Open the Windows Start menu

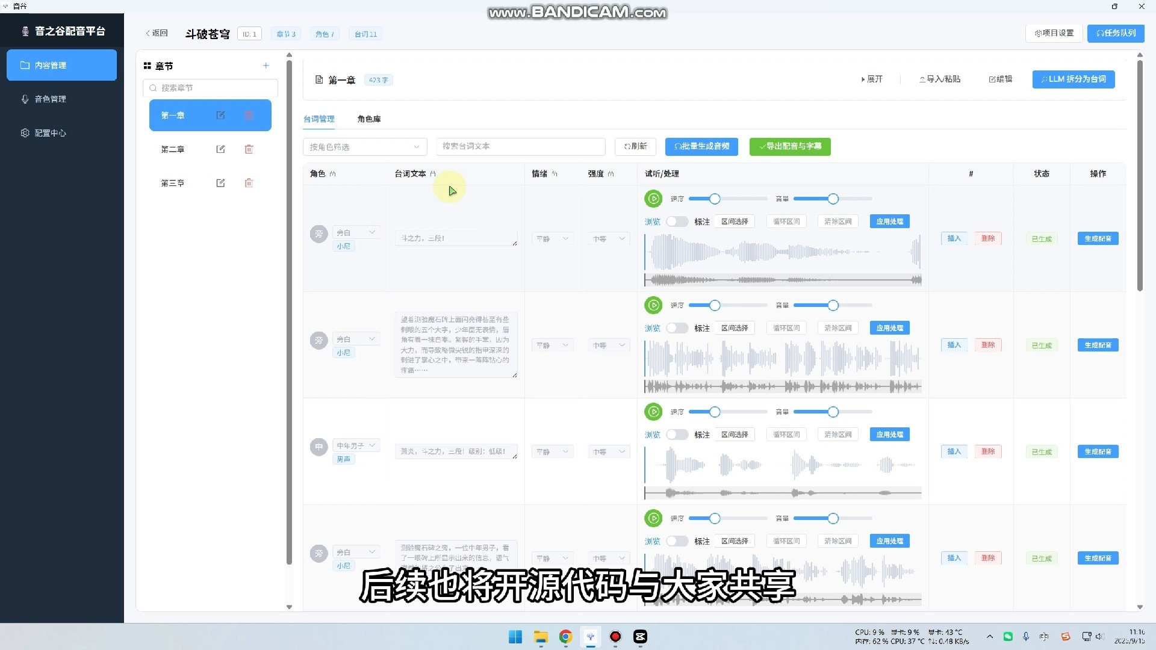[515, 637]
